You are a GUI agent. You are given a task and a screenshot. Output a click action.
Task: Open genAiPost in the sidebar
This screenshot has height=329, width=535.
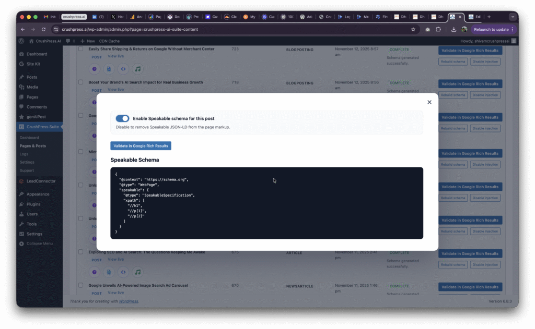click(x=36, y=117)
